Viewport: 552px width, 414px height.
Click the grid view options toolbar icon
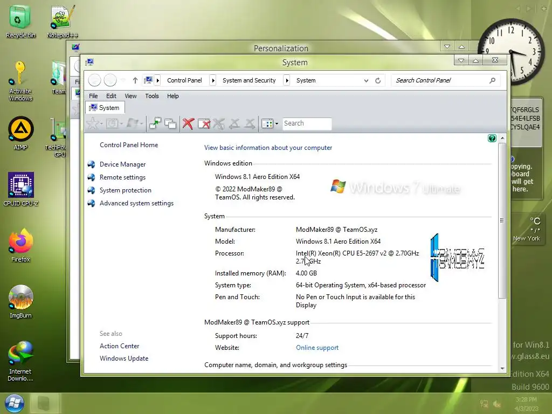(x=267, y=123)
